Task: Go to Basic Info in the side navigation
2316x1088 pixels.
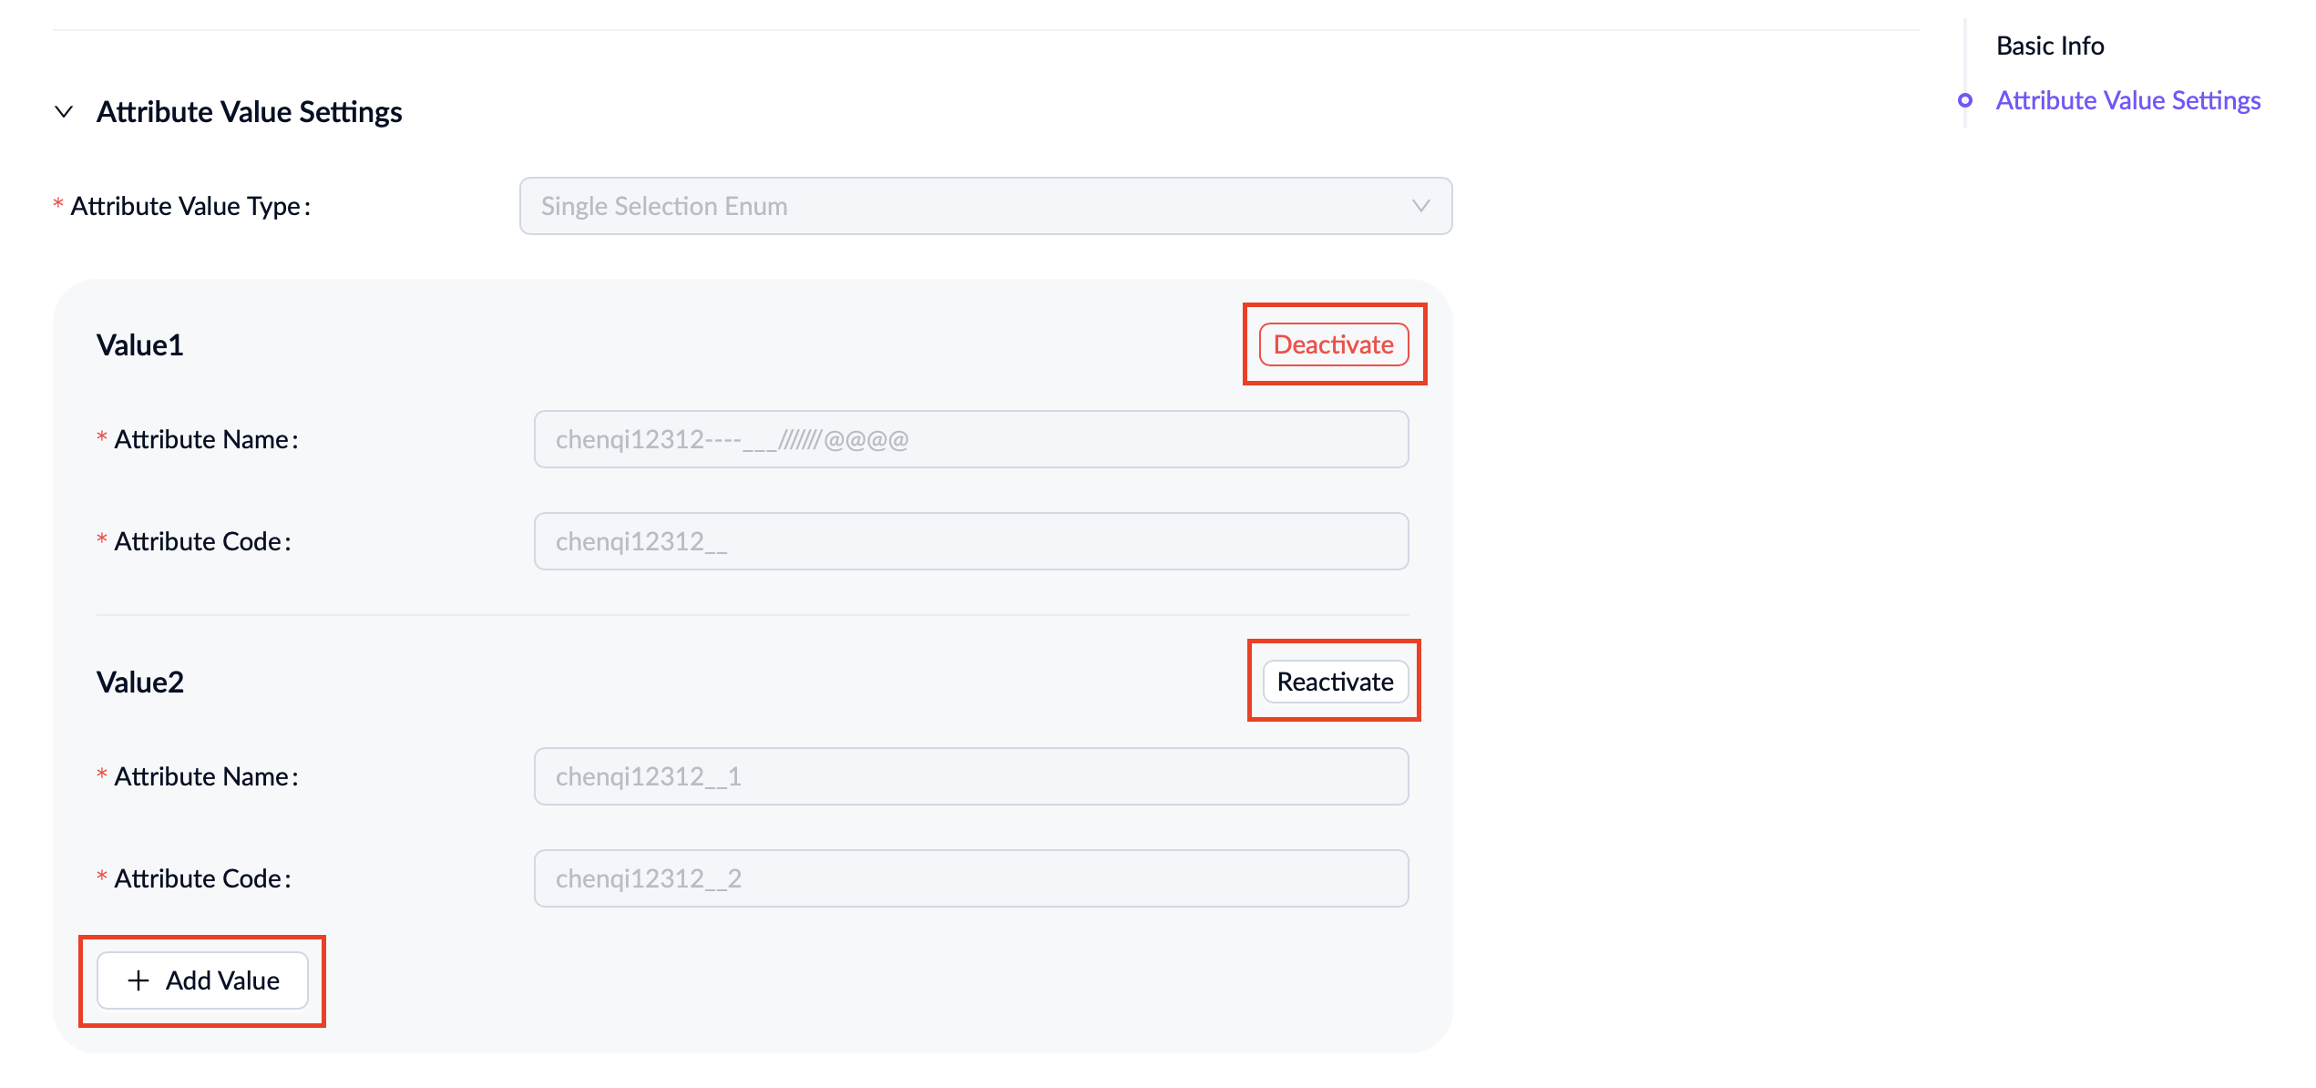Action: coord(2050,46)
